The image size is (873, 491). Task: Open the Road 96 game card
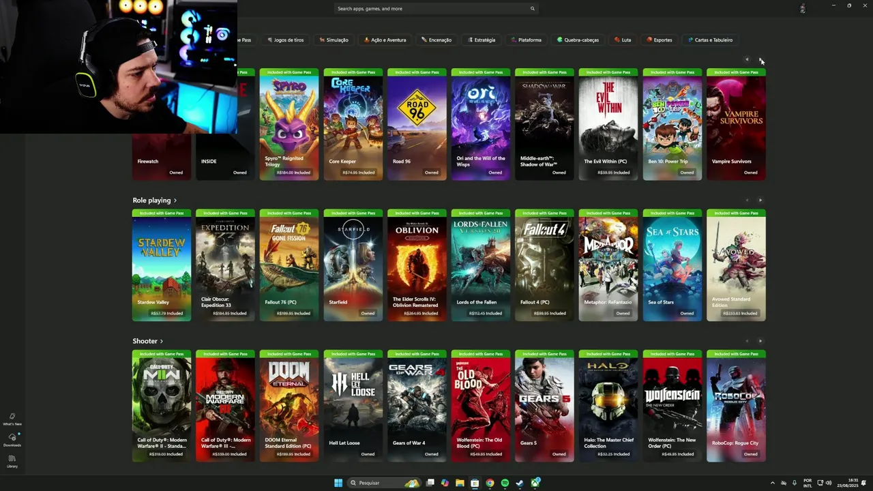click(417, 124)
